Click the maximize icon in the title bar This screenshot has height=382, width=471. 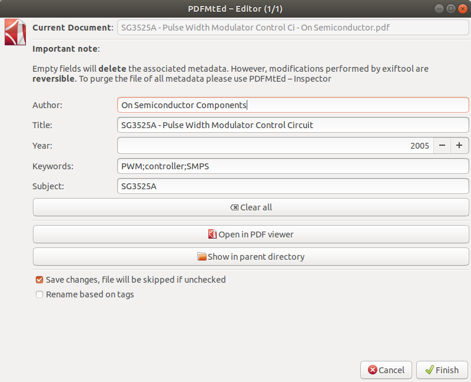point(452,8)
